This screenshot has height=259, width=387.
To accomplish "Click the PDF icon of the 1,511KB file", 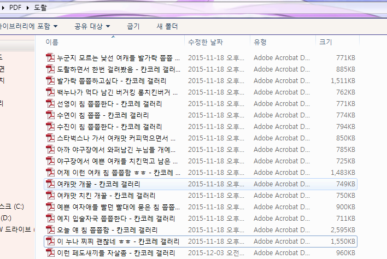I will click(50, 81).
